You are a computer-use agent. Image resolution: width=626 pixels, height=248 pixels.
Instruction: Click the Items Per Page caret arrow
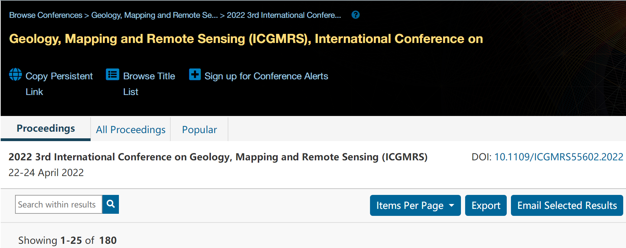coord(451,205)
